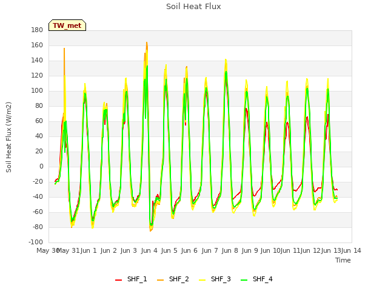Toggle SHF_4 series in legend
388x291 pixels.
pos(256,279)
